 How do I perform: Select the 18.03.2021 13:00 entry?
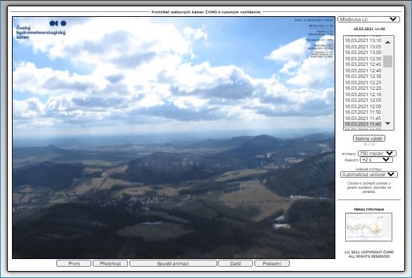pyautogui.click(x=363, y=53)
